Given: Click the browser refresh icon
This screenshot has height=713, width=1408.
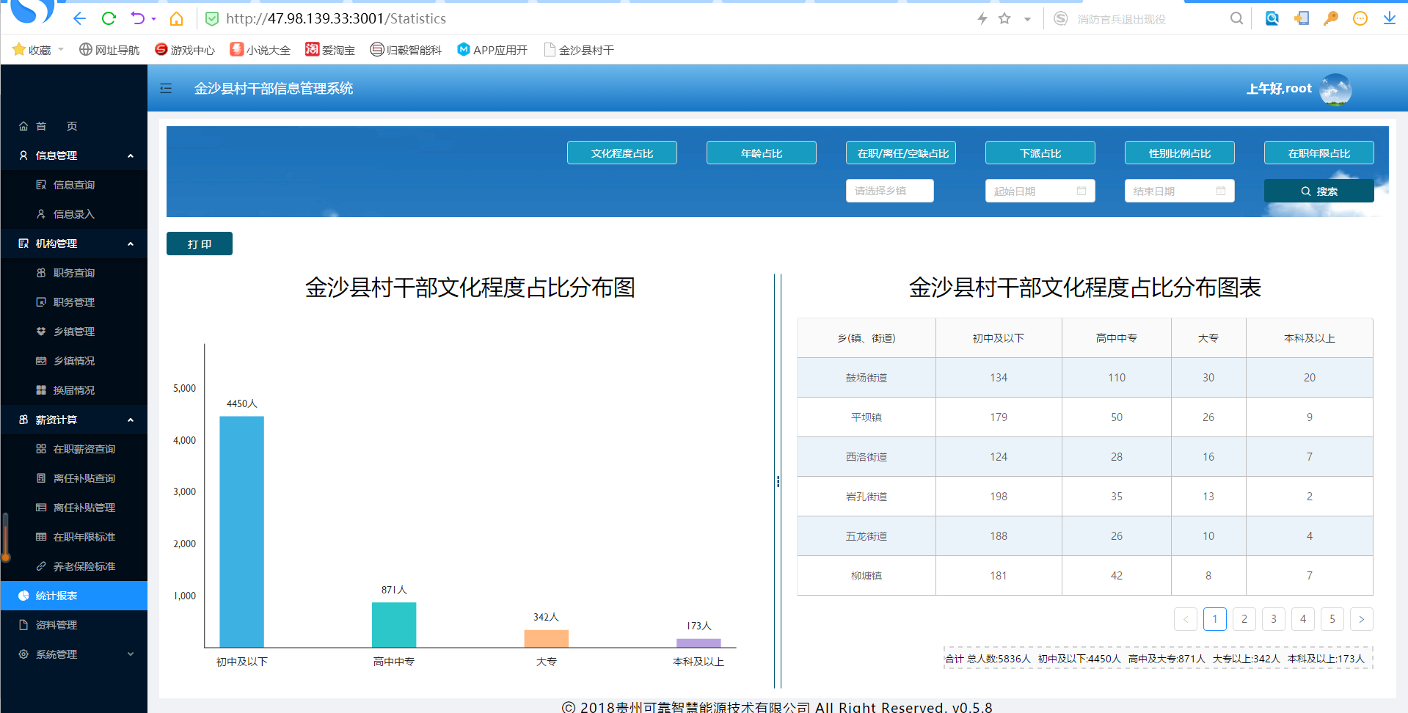Looking at the screenshot, I should point(109,18).
